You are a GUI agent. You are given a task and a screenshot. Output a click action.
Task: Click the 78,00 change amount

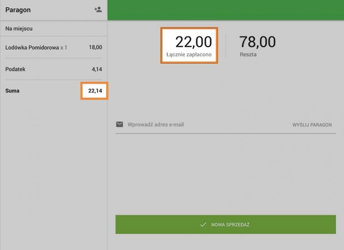257,42
